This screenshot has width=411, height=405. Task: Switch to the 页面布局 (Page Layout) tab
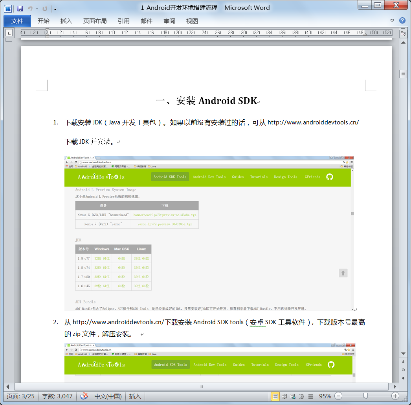click(x=95, y=21)
